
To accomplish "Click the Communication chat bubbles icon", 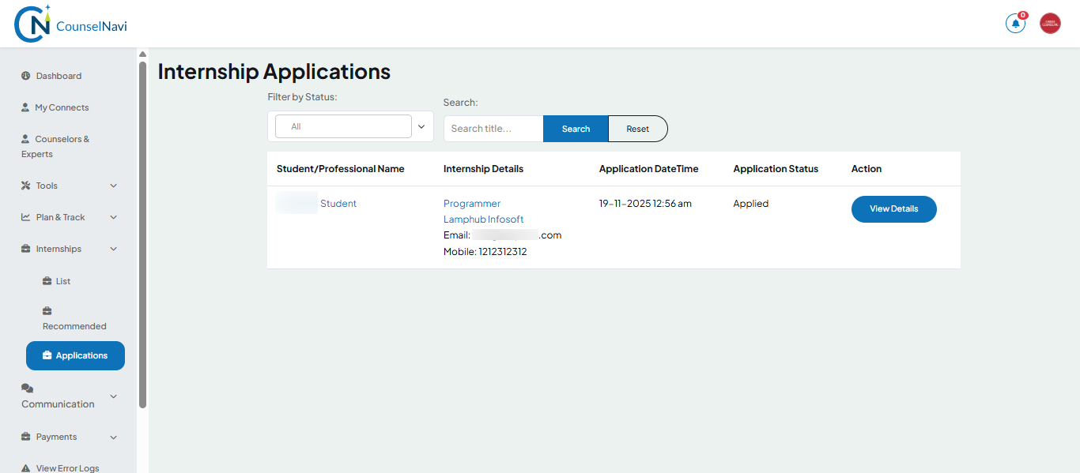I will [x=25, y=388].
